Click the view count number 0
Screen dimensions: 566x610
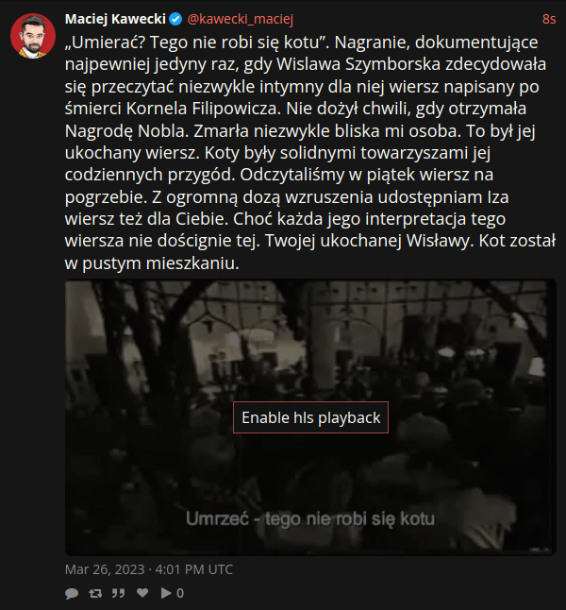click(180, 593)
